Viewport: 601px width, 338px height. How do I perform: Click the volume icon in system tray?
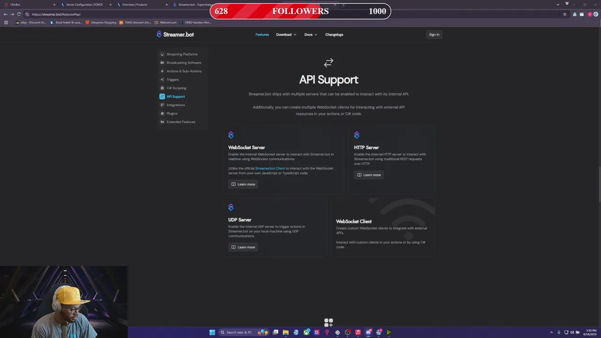[x=573, y=332]
